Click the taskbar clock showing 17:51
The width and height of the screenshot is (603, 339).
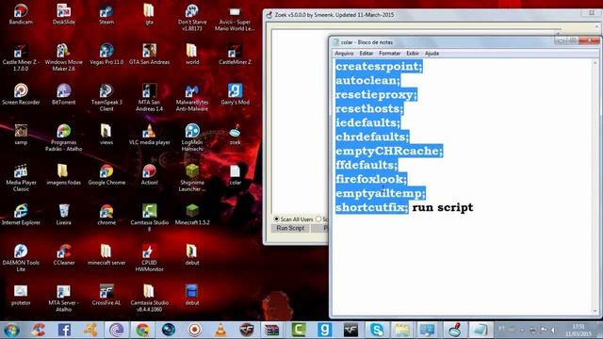tap(578, 330)
